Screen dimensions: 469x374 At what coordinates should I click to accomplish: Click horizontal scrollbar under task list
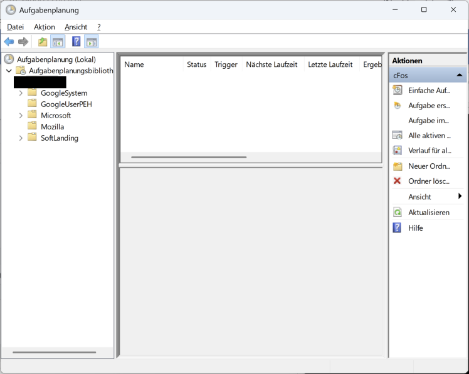pos(189,157)
